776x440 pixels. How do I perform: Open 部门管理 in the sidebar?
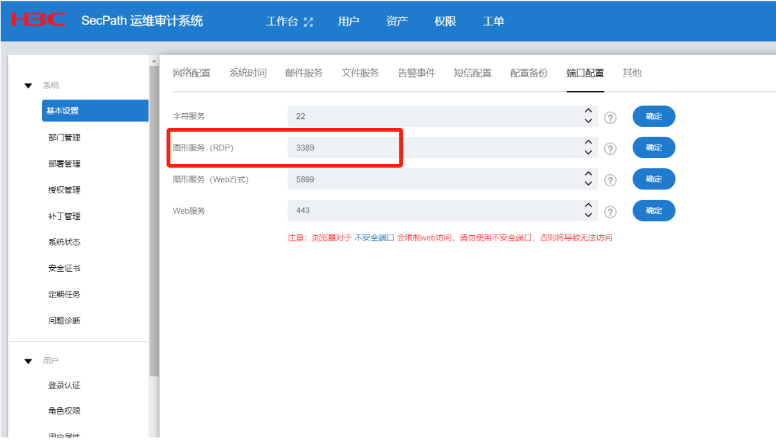(64, 137)
